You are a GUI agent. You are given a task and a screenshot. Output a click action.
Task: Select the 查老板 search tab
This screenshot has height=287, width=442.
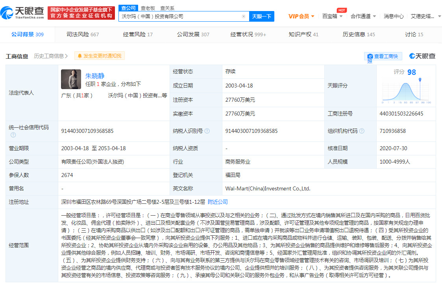pos(148,8)
